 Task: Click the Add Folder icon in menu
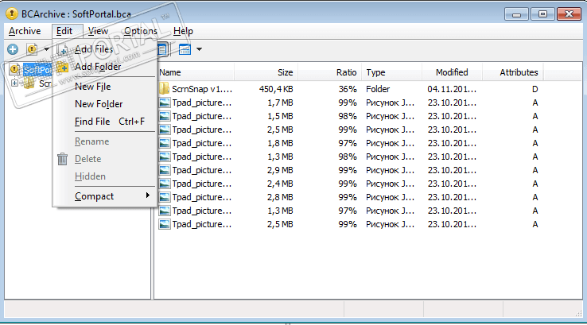pos(63,67)
